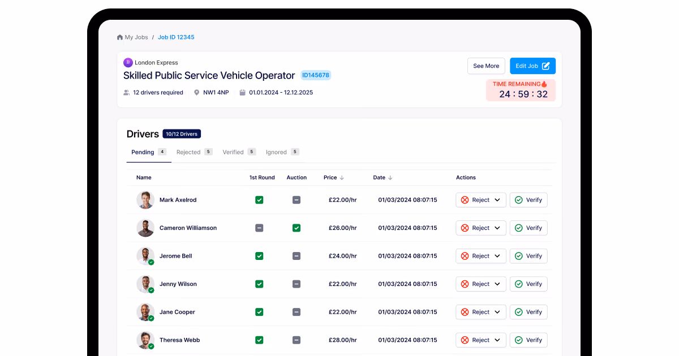679x356 pixels.
Task: Verify driver Cameron Williamson
Action: [528, 228]
